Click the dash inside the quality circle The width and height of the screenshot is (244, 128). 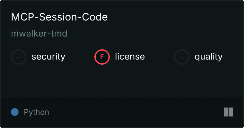coord(182,57)
